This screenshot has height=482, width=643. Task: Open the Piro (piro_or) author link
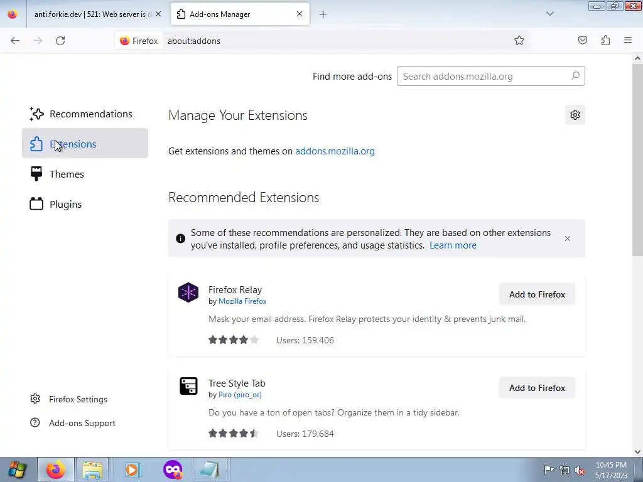click(x=240, y=395)
